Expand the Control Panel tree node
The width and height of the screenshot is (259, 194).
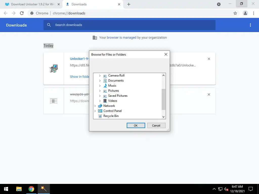point(95,111)
